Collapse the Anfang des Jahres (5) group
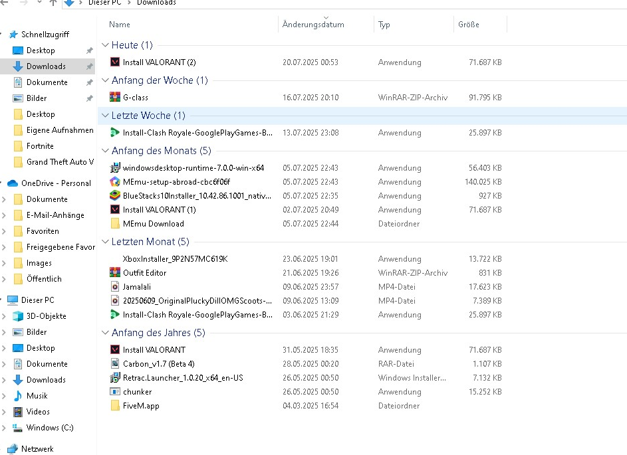627x455 pixels. click(x=105, y=332)
